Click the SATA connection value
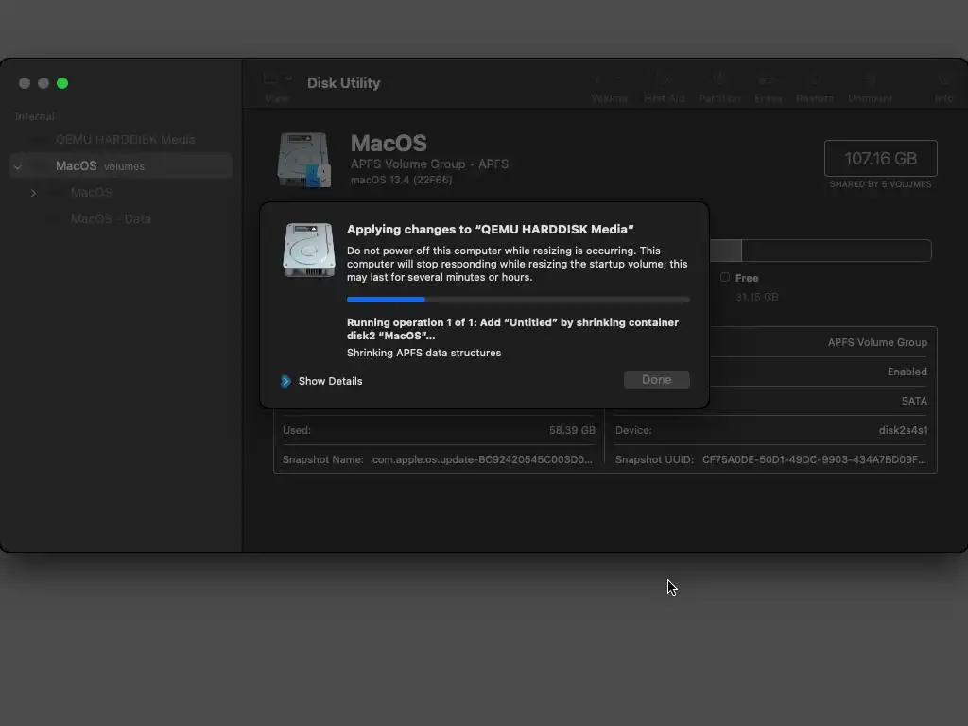 click(x=914, y=401)
